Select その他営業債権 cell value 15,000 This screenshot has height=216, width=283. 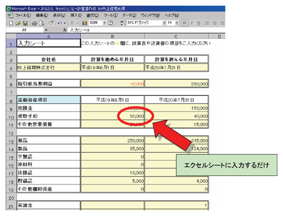tap(177, 124)
